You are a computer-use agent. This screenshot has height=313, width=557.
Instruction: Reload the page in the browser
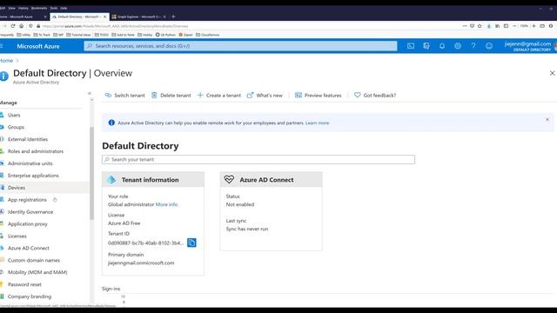pyautogui.click(x=13, y=26)
